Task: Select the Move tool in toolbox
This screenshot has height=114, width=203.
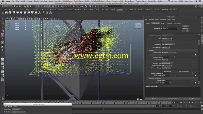Action: [x=3, y=31]
